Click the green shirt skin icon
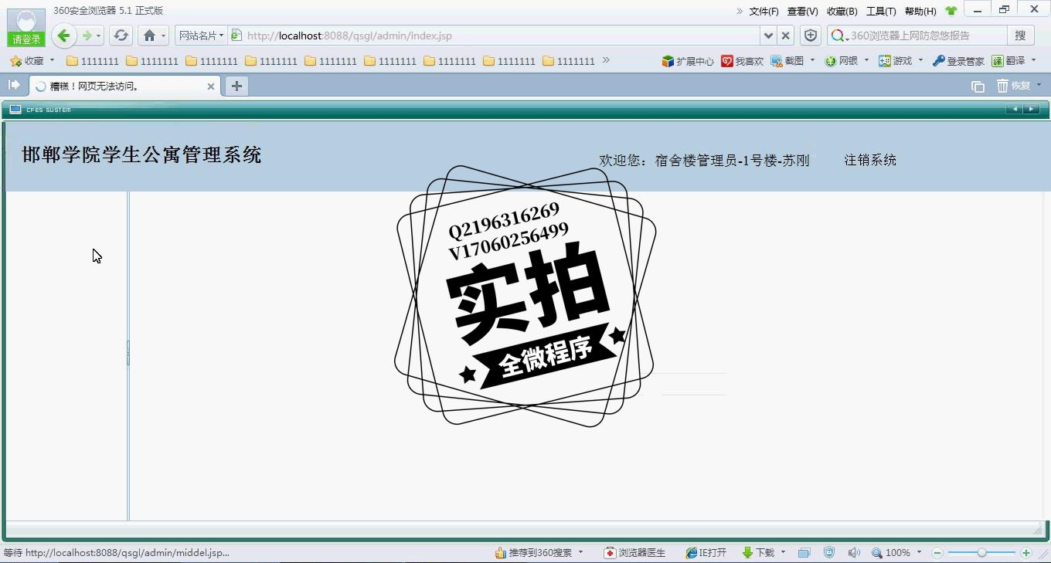This screenshot has width=1051, height=563. 951,11
